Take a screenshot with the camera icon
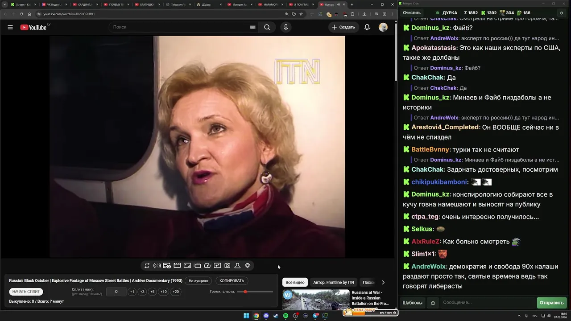571x321 pixels. 228,266
